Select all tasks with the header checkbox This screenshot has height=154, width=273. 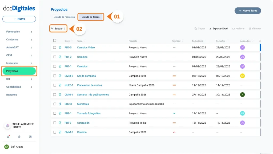[55, 40]
